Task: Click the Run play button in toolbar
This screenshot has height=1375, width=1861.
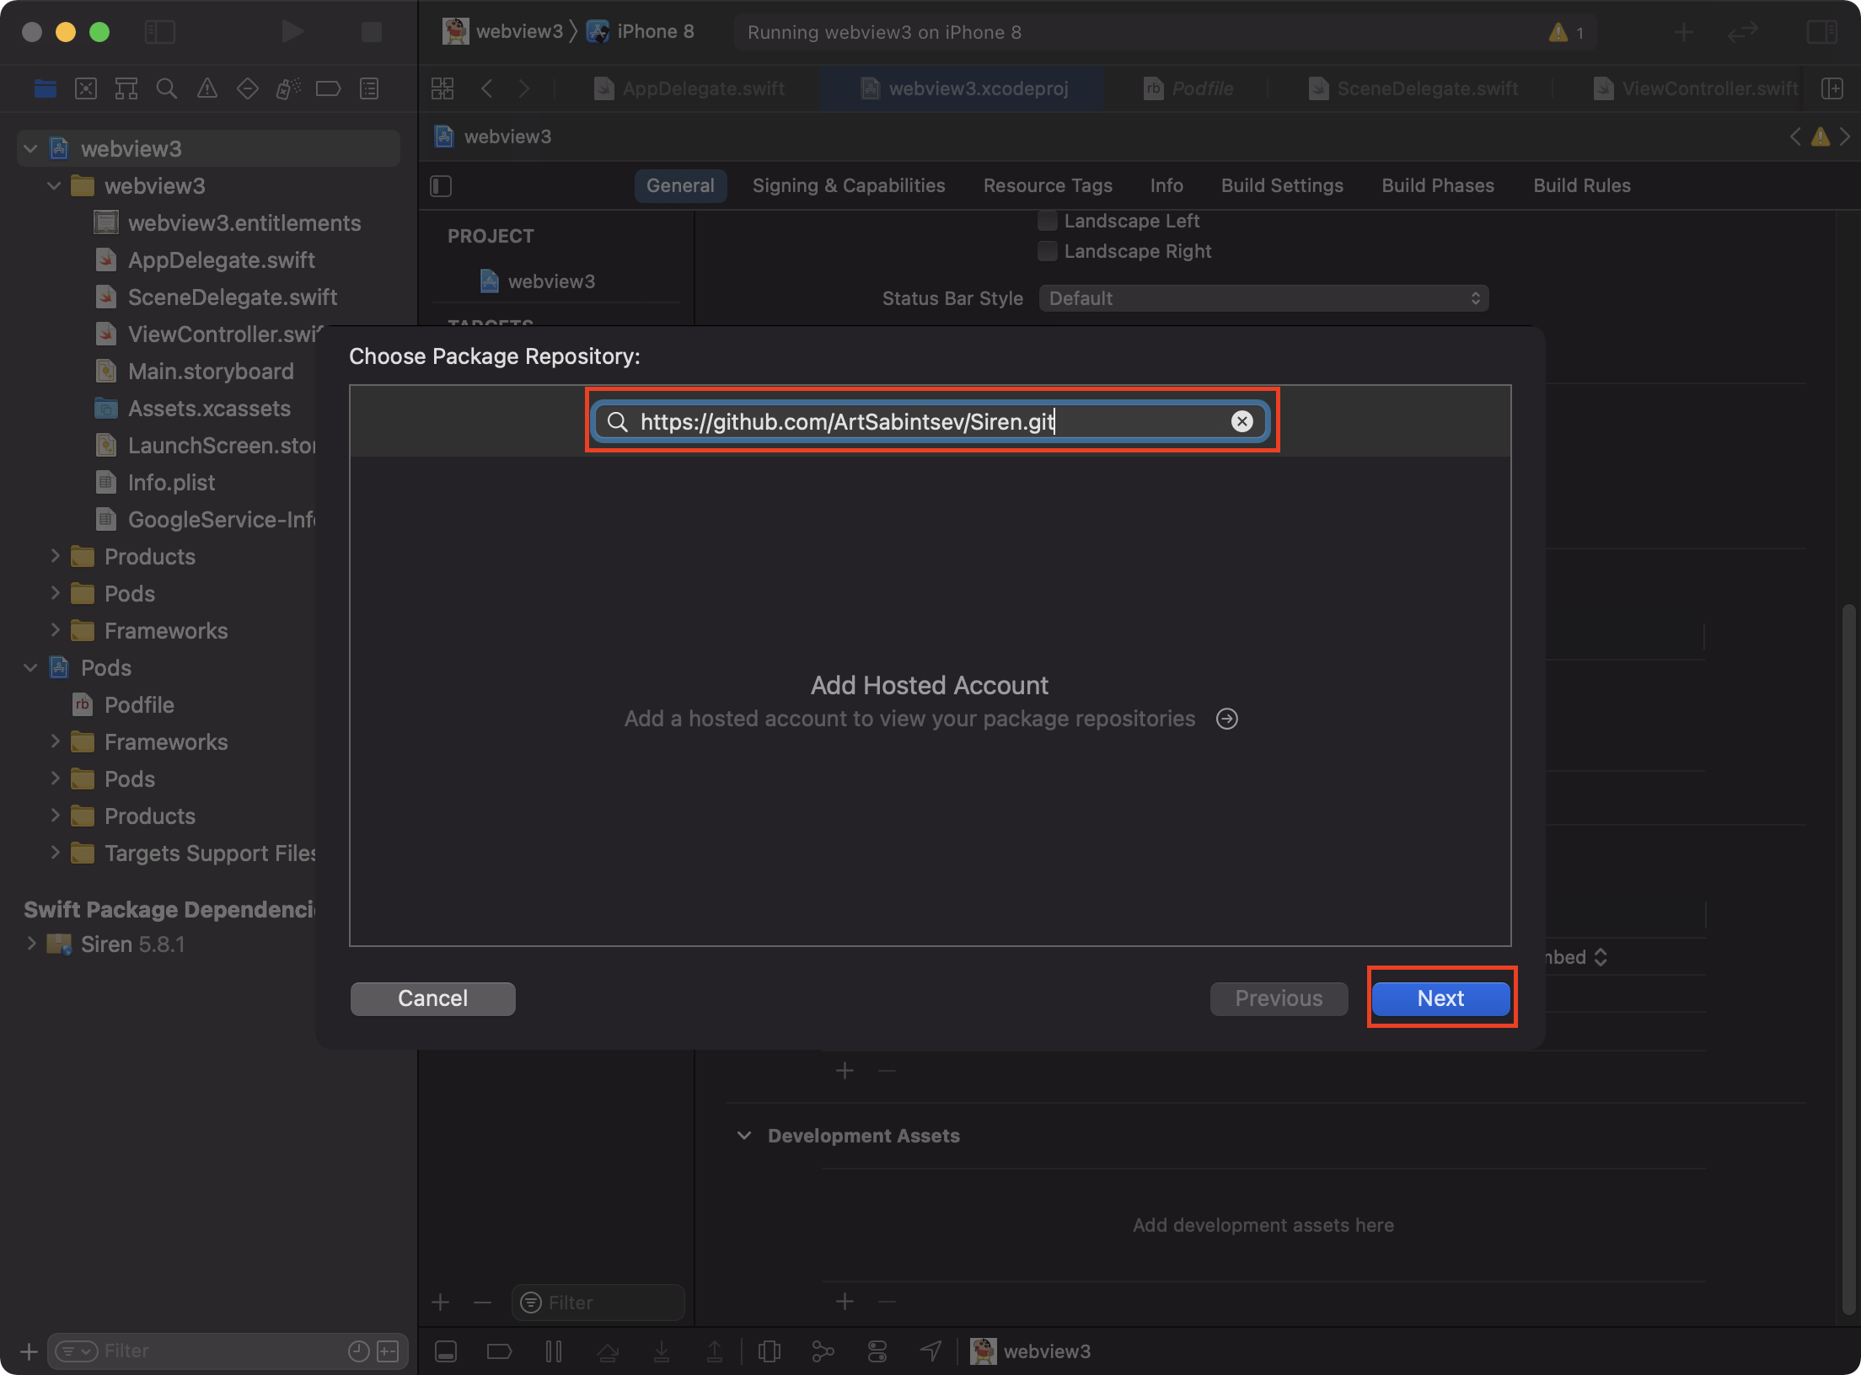Action: click(292, 32)
